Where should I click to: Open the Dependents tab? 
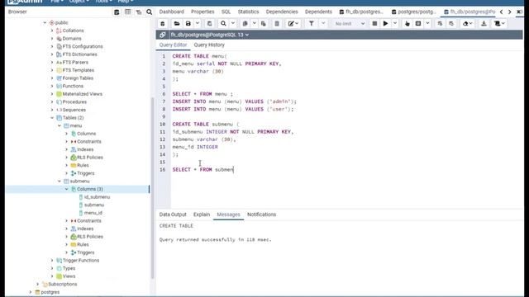pyautogui.click(x=318, y=12)
